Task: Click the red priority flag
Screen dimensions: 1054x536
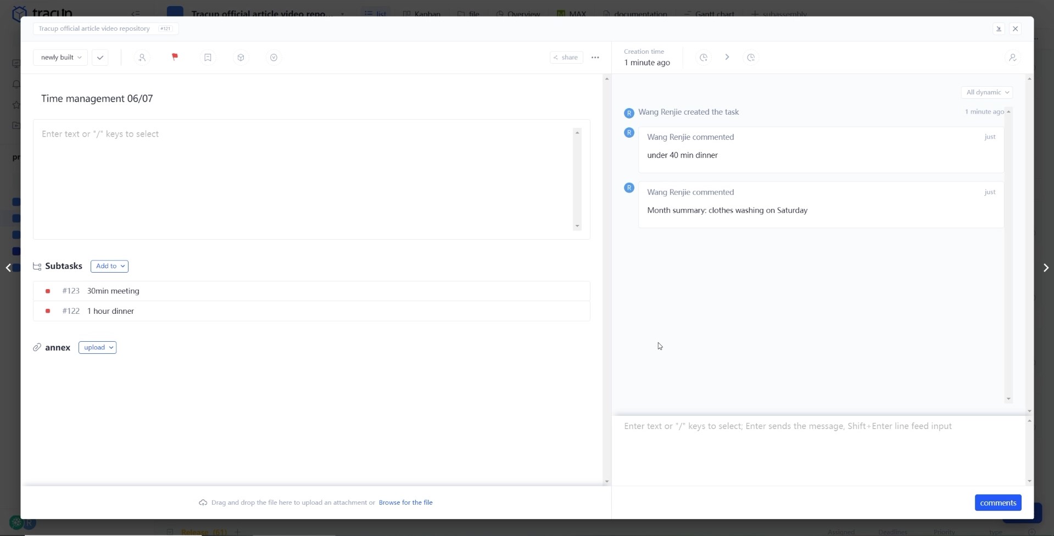Action: pyautogui.click(x=175, y=57)
